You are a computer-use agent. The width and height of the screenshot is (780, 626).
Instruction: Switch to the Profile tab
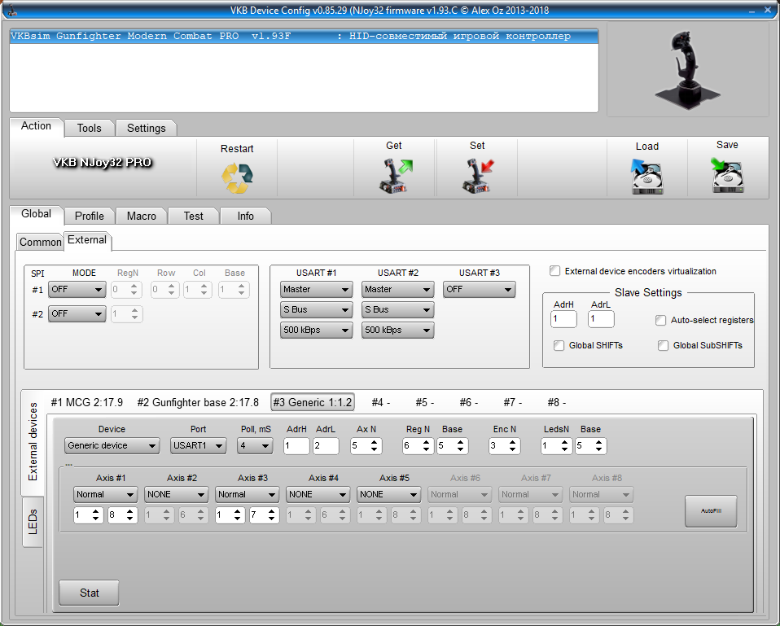click(x=89, y=216)
